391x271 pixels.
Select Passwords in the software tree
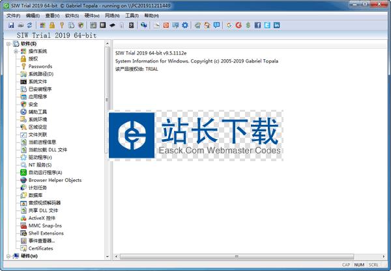pyautogui.click(x=40, y=66)
